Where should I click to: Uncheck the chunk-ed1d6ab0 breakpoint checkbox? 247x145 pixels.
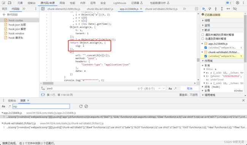point(206,56)
